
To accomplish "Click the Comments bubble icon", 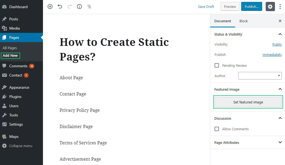I will [x=4, y=66].
